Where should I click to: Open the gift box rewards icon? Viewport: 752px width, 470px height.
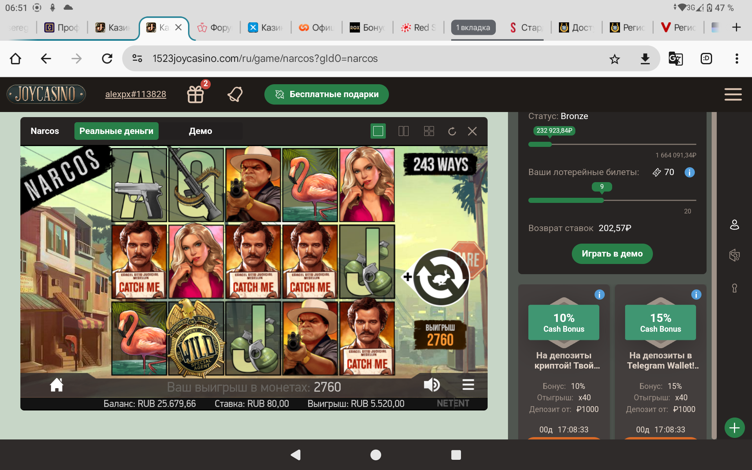click(195, 94)
